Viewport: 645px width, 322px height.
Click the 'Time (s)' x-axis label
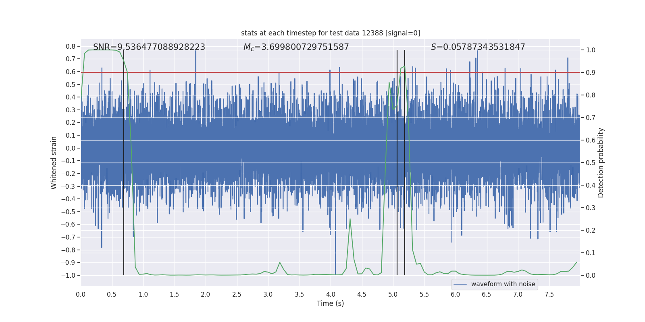coord(331,303)
